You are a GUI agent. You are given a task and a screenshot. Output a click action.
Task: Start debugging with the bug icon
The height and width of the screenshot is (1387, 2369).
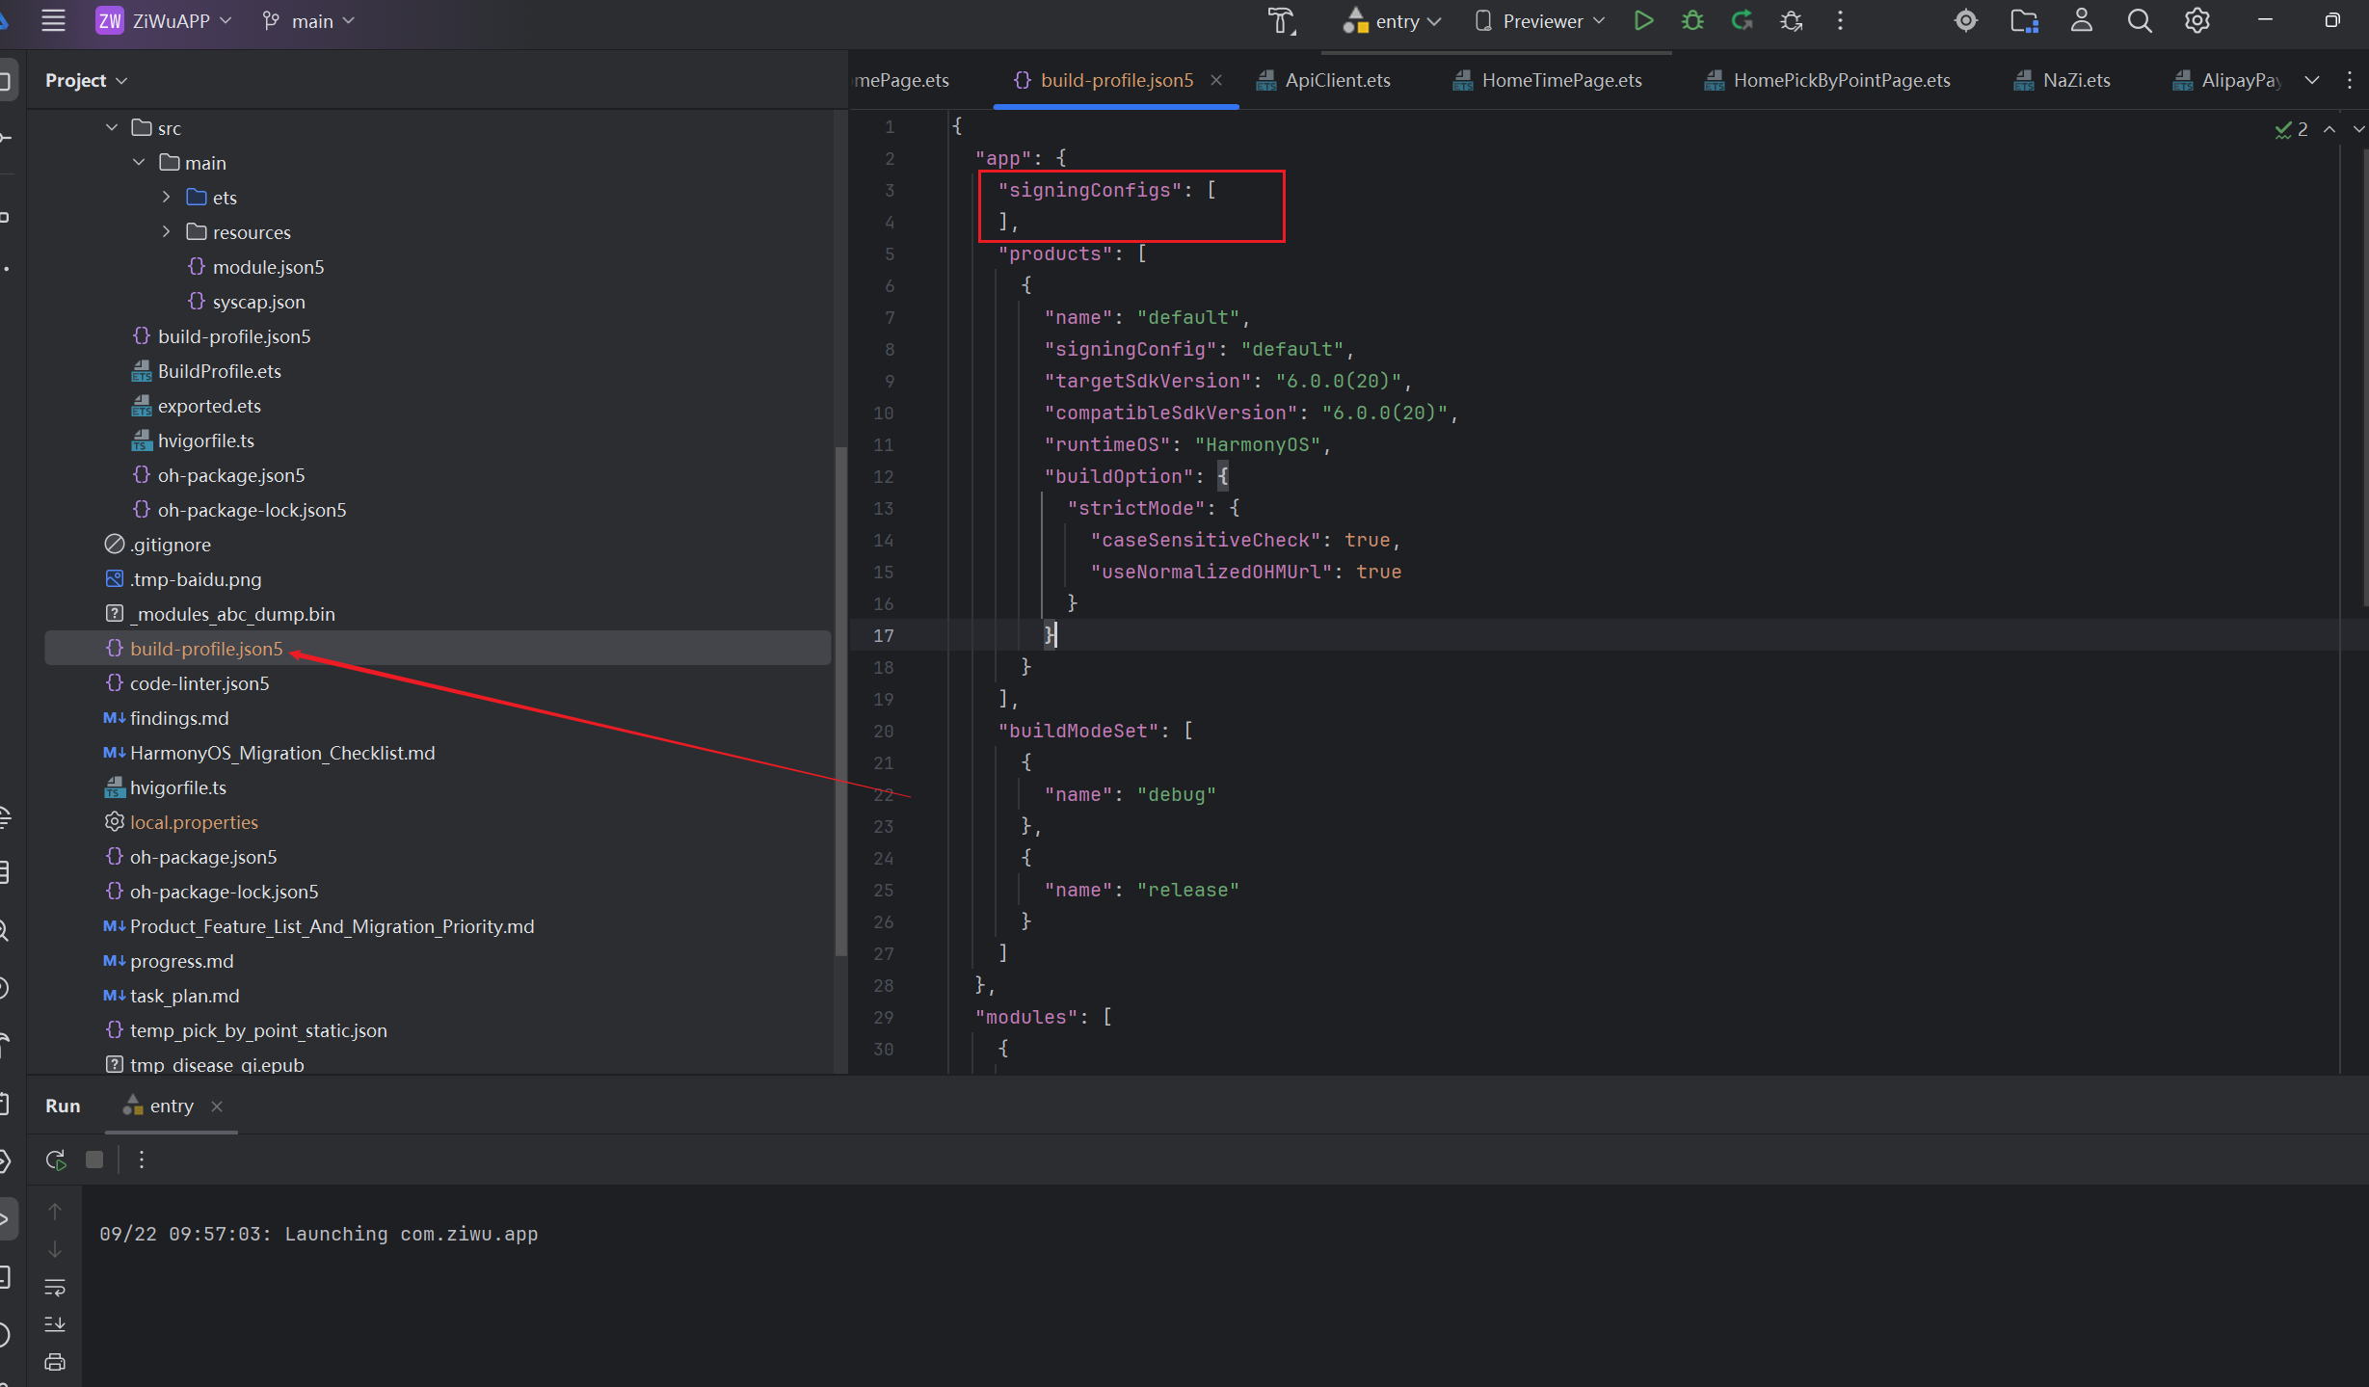[1692, 20]
